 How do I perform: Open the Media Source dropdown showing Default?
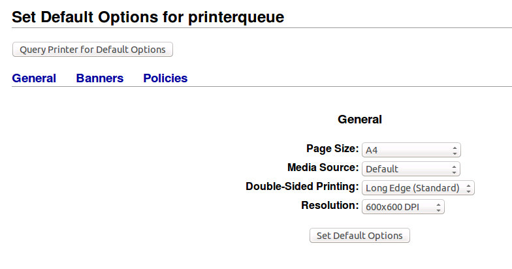tap(411, 168)
